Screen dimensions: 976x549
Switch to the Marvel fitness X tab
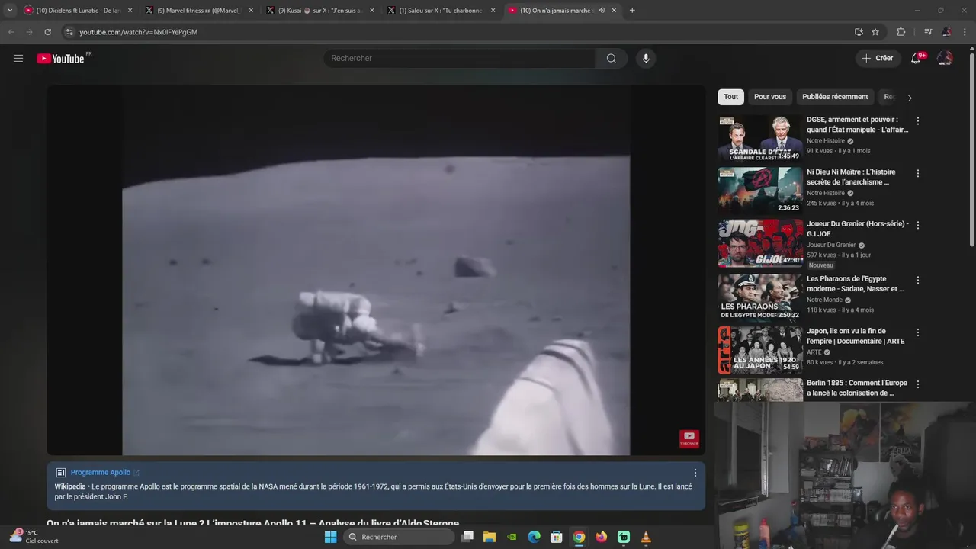[198, 11]
